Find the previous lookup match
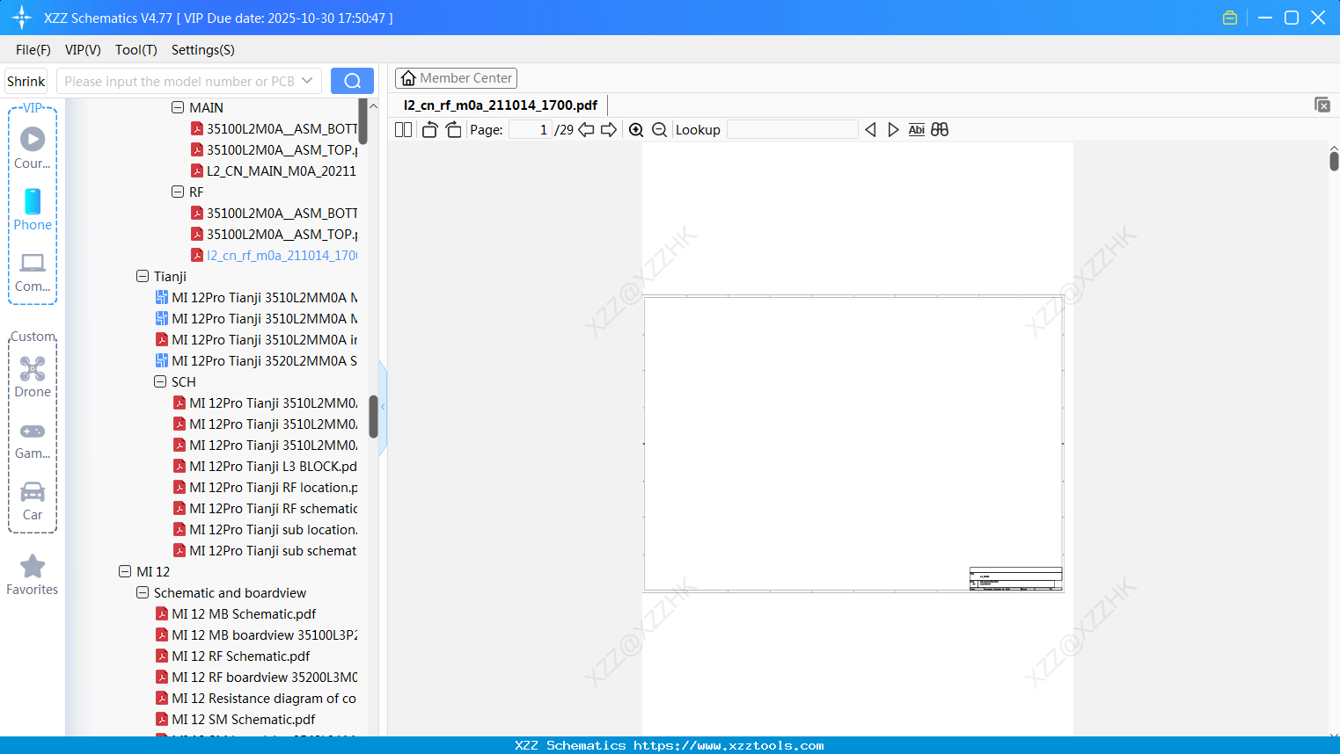 click(x=870, y=130)
